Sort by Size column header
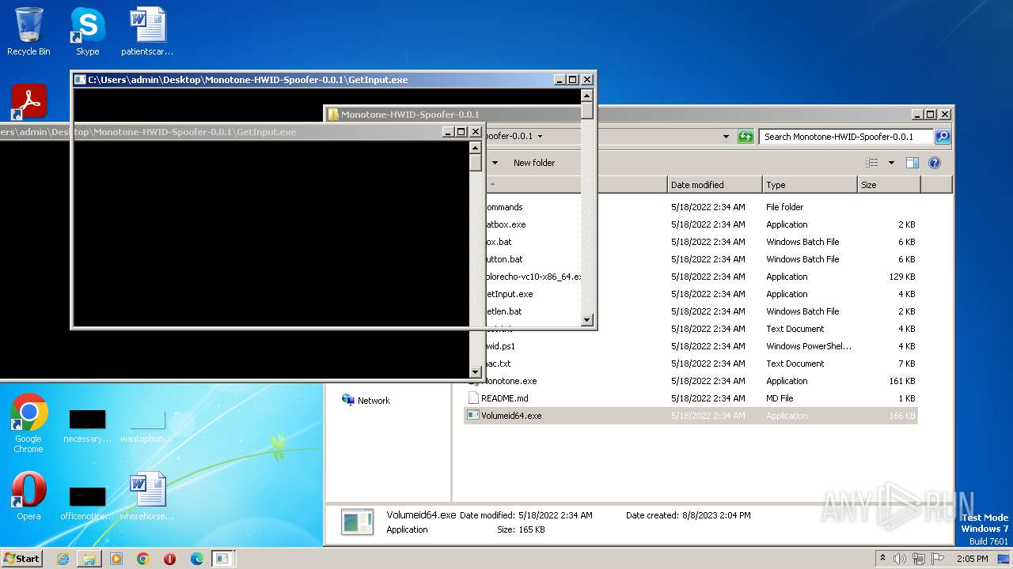1013x569 pixels. point(889,185)
